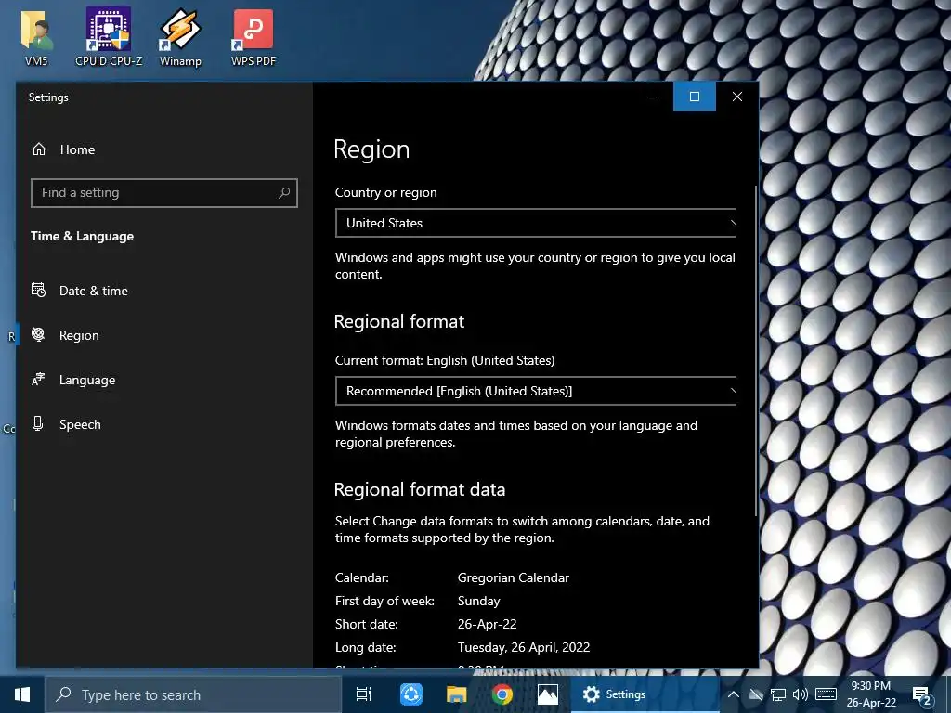Close the Settings window
The height and width of the screenshot is (713, 951).
coord(736,97)
